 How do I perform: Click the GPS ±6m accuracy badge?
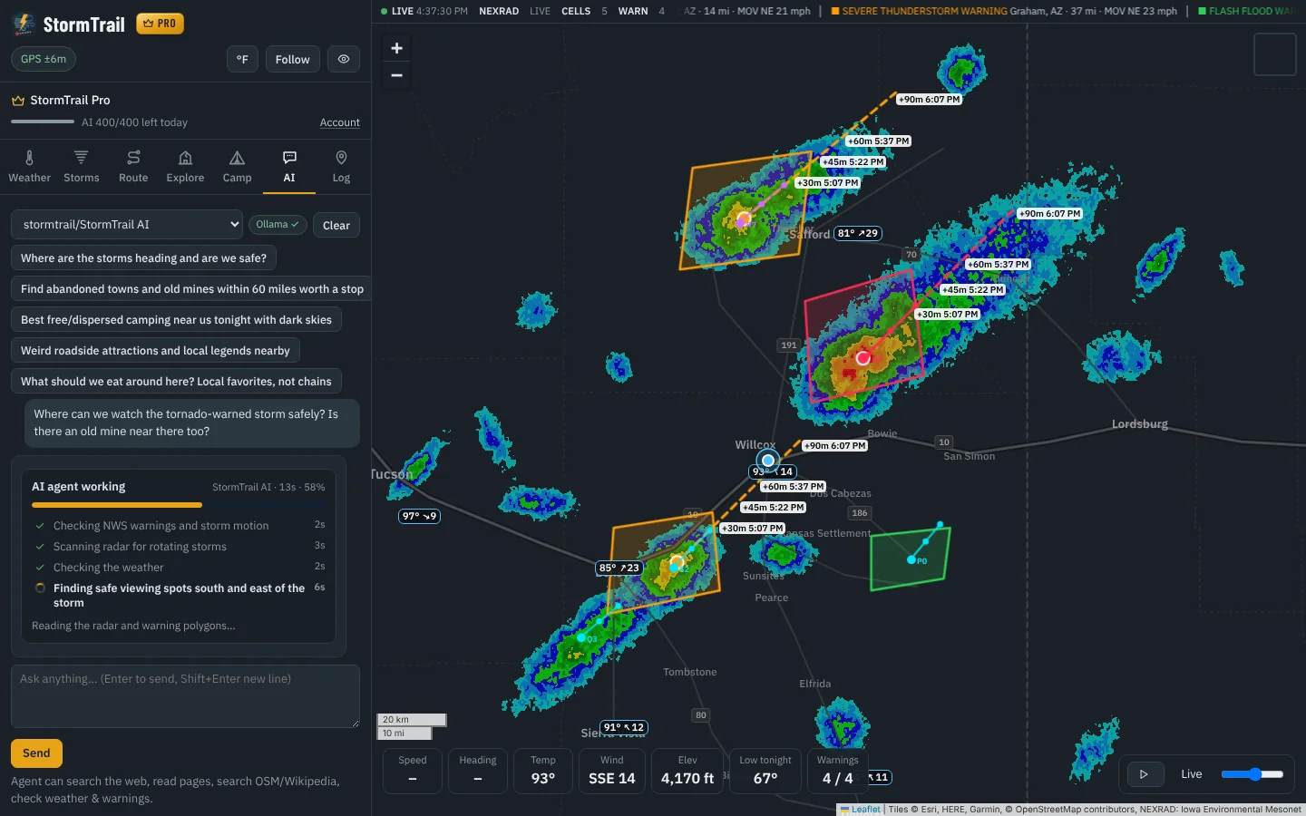pyautogui.click(x=44, y=59)
